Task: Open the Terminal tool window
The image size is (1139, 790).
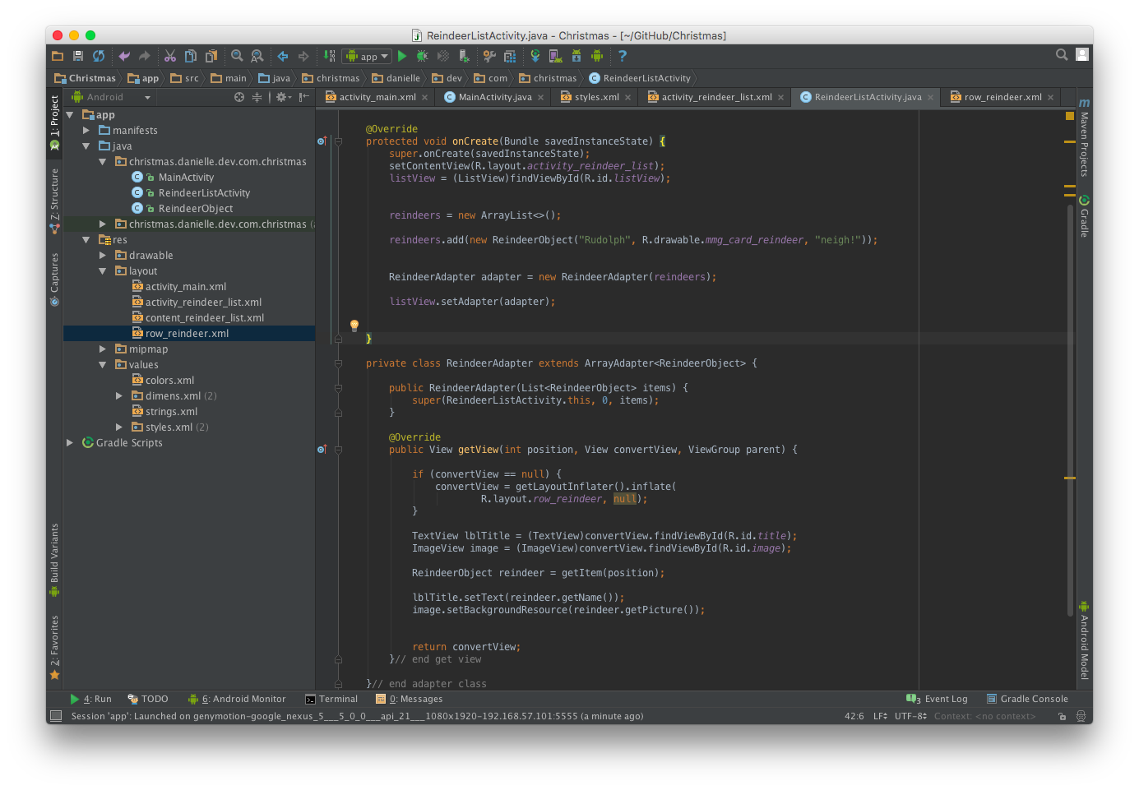Action: (331, 699)
